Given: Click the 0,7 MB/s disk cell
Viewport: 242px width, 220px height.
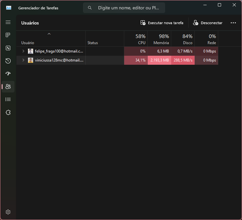Looking at the screenshot, I should [183, 51].
